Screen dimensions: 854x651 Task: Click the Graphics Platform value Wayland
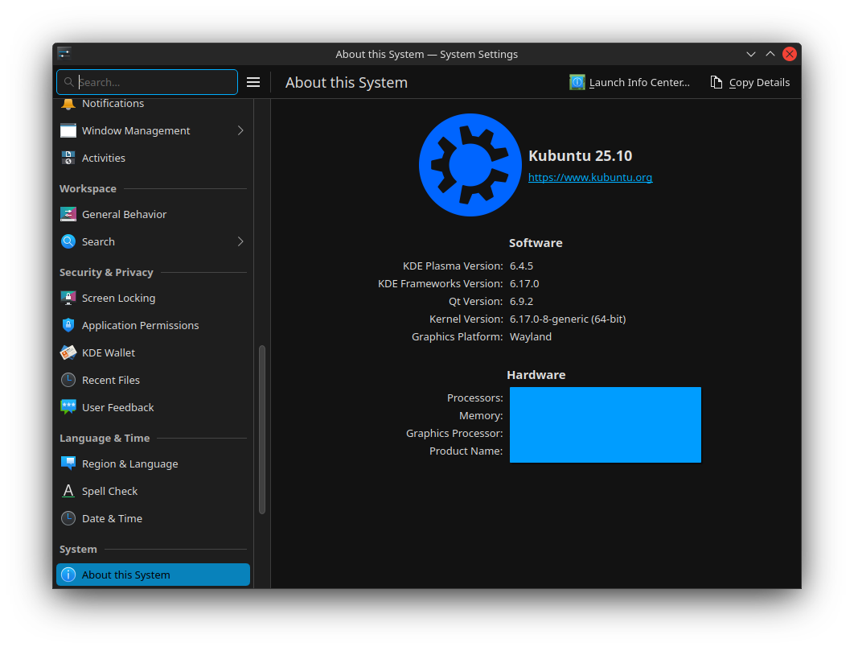coord(531,337)
